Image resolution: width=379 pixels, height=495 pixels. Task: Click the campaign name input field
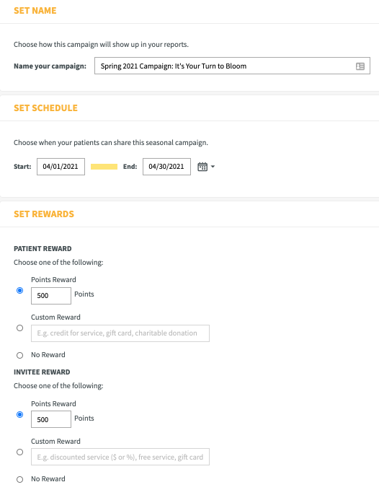pos(232,66)
